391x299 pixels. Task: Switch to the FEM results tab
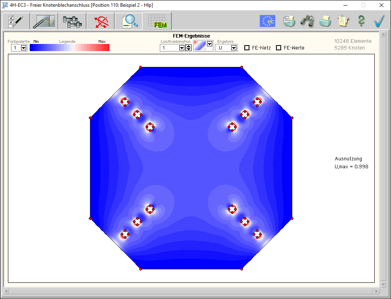[x=157, y=21]
